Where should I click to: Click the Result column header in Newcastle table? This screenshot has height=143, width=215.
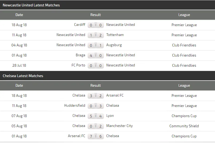point(96,15)
